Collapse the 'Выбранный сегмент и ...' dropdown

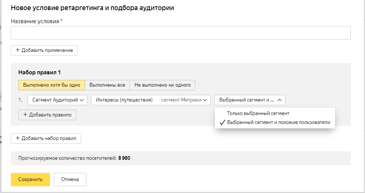click(x=250, y=100)
